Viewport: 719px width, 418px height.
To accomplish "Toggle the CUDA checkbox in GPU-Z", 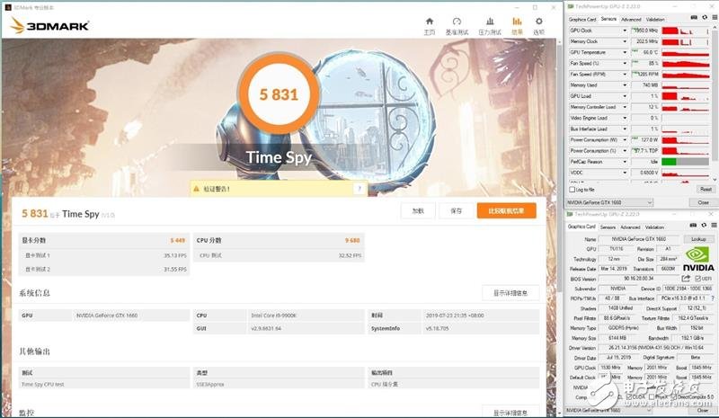I will point(629,396).
